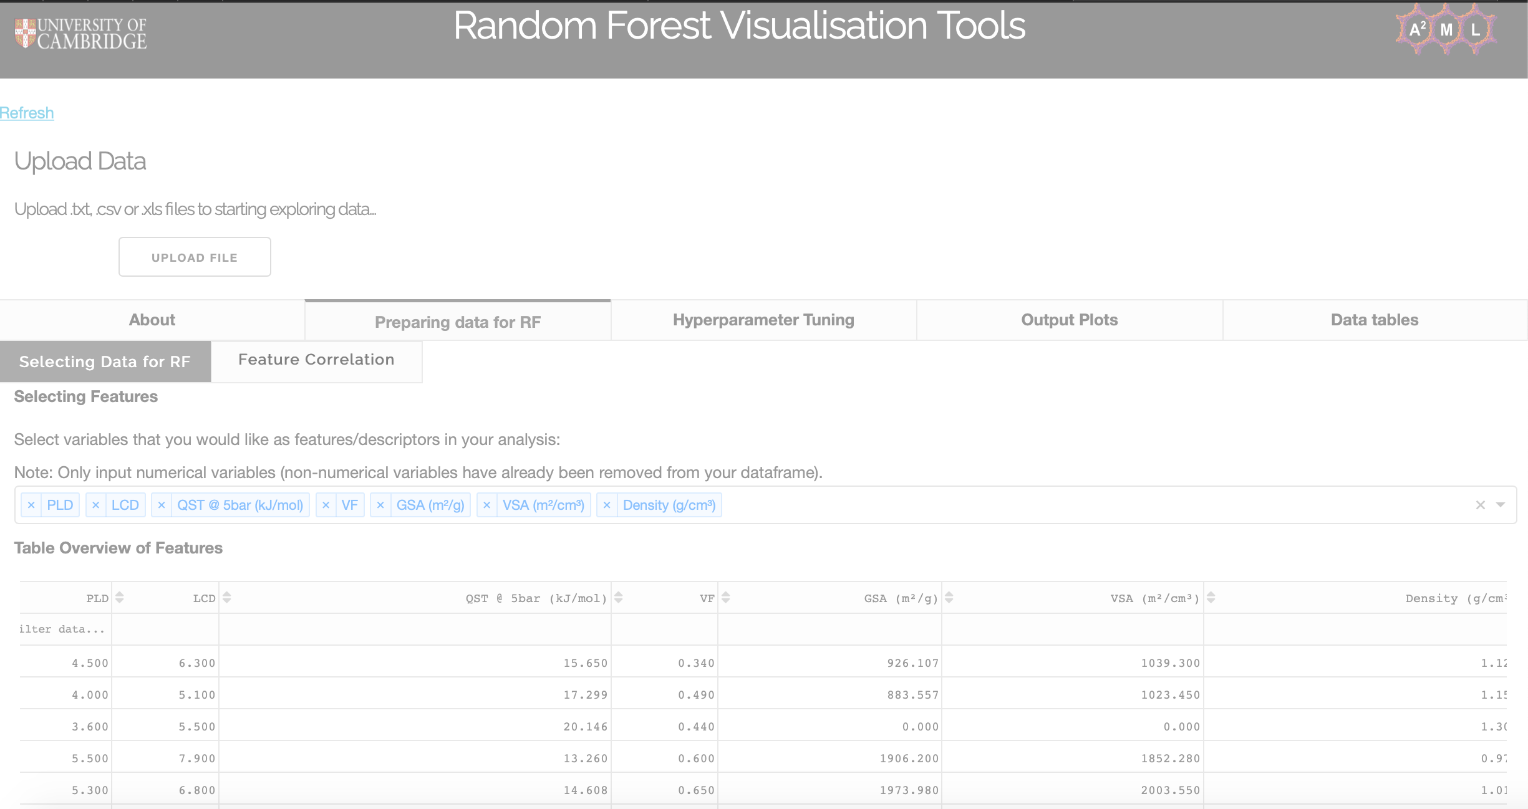Sort table by PLD column

point(120,598)
